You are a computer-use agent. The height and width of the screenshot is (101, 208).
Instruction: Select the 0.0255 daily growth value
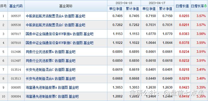point(184,16)
